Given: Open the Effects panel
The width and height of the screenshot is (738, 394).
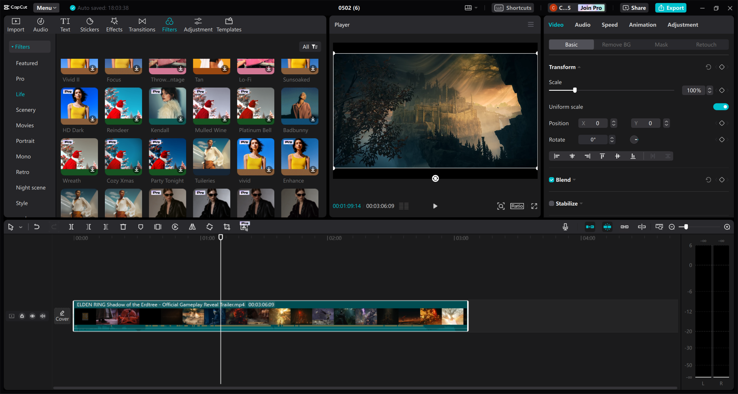Looking at the screenshot, I should [x=114, y=24].
